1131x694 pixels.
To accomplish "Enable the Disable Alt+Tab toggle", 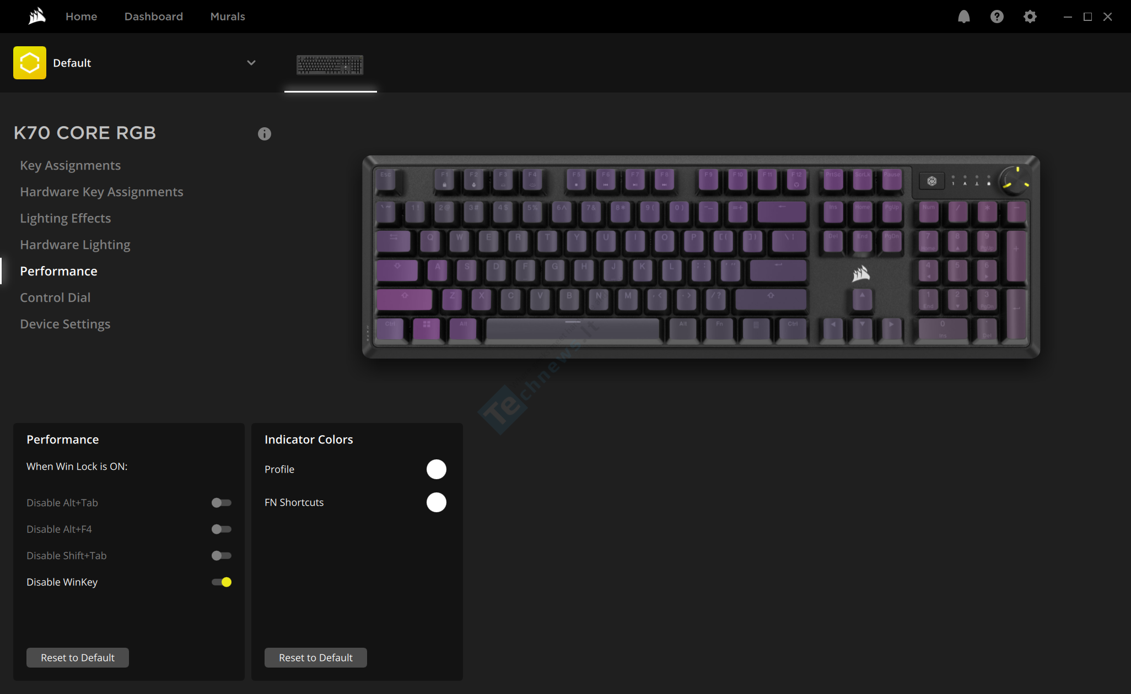I will 222,503.
